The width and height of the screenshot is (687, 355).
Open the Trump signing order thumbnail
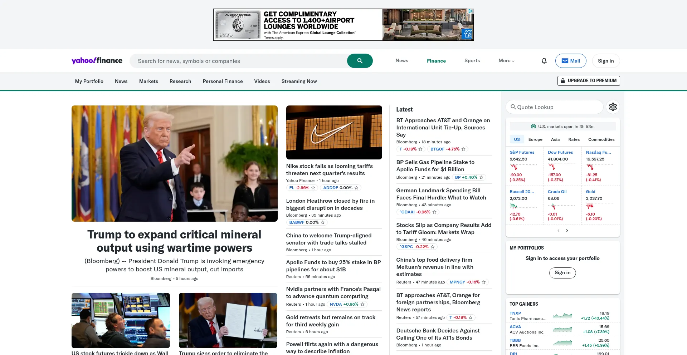click(x=228, y=320)
